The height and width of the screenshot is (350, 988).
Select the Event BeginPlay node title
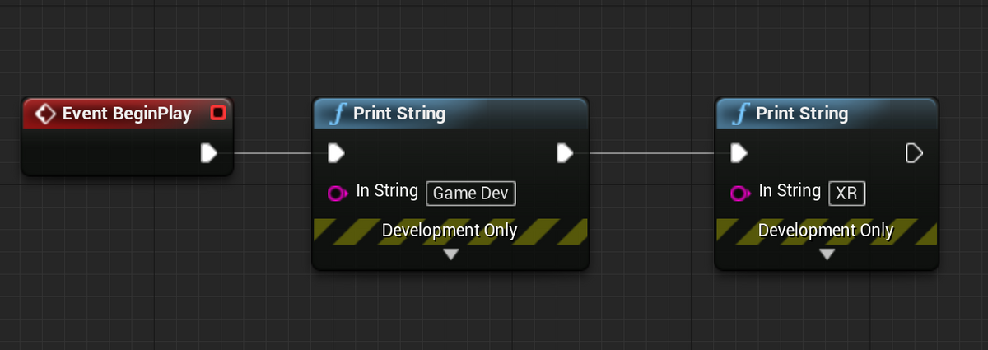(127, 114)
